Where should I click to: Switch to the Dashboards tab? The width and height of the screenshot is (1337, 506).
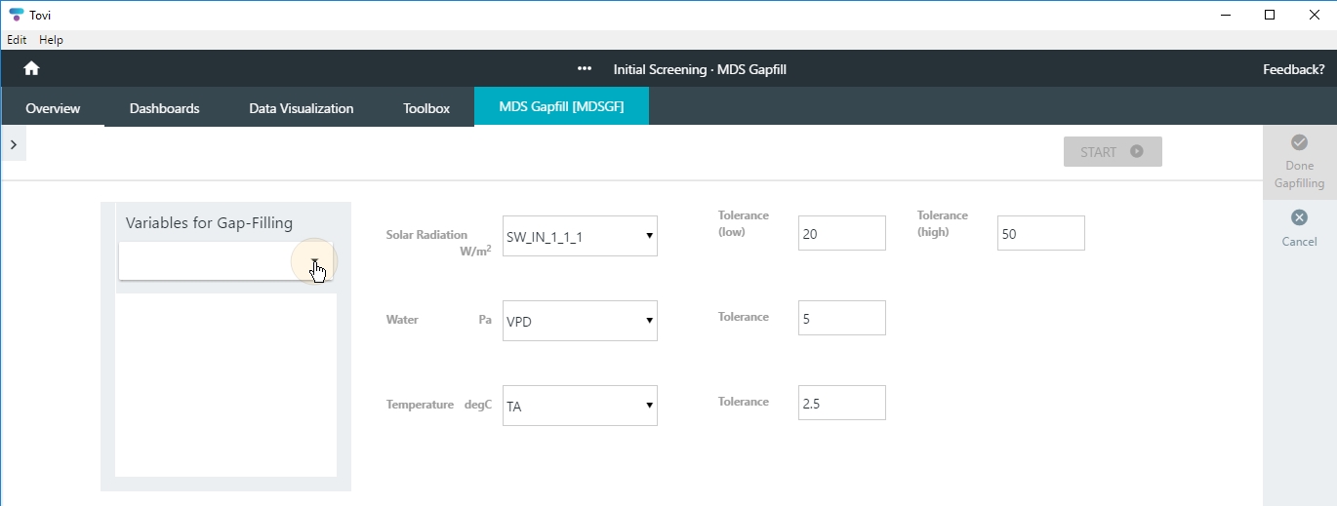(x=164, y=108)
